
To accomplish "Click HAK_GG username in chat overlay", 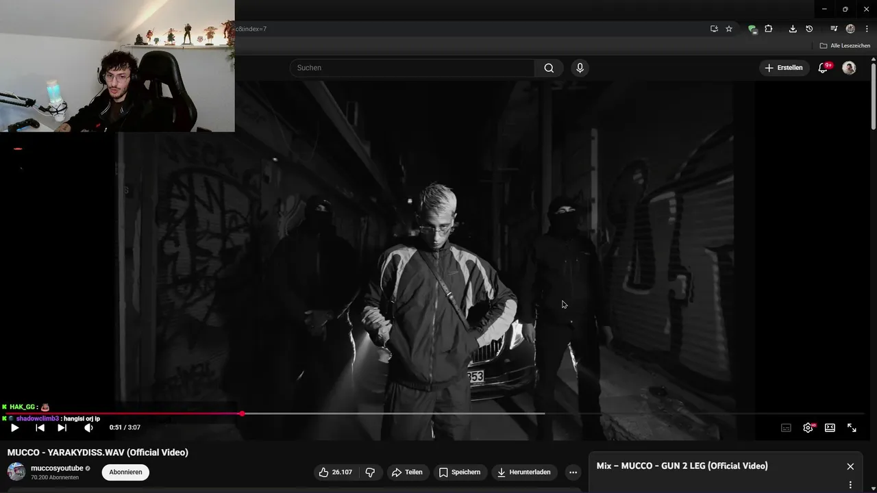I will [22, 407].
